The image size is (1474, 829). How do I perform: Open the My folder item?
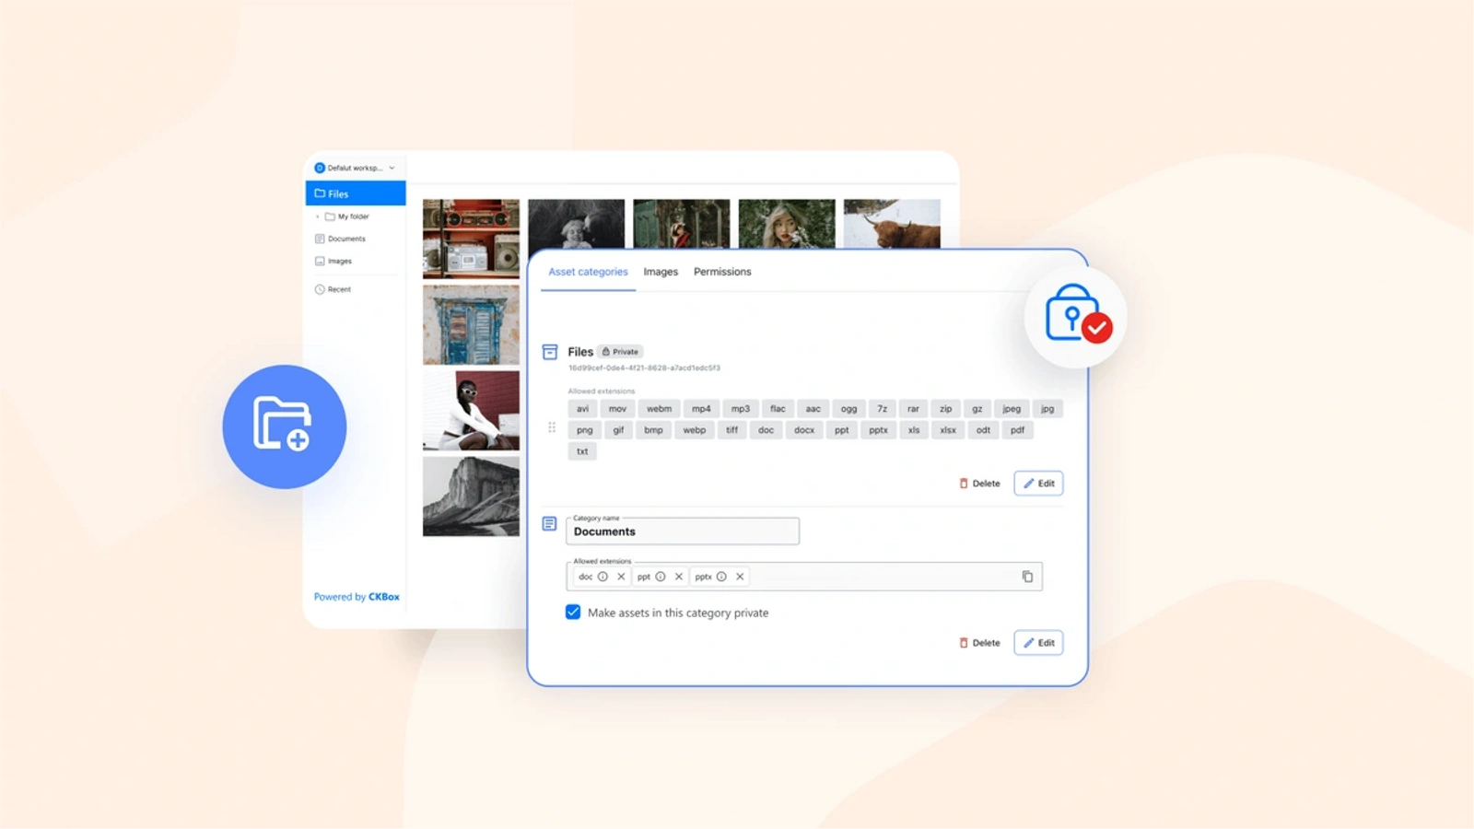coord(347,216)
